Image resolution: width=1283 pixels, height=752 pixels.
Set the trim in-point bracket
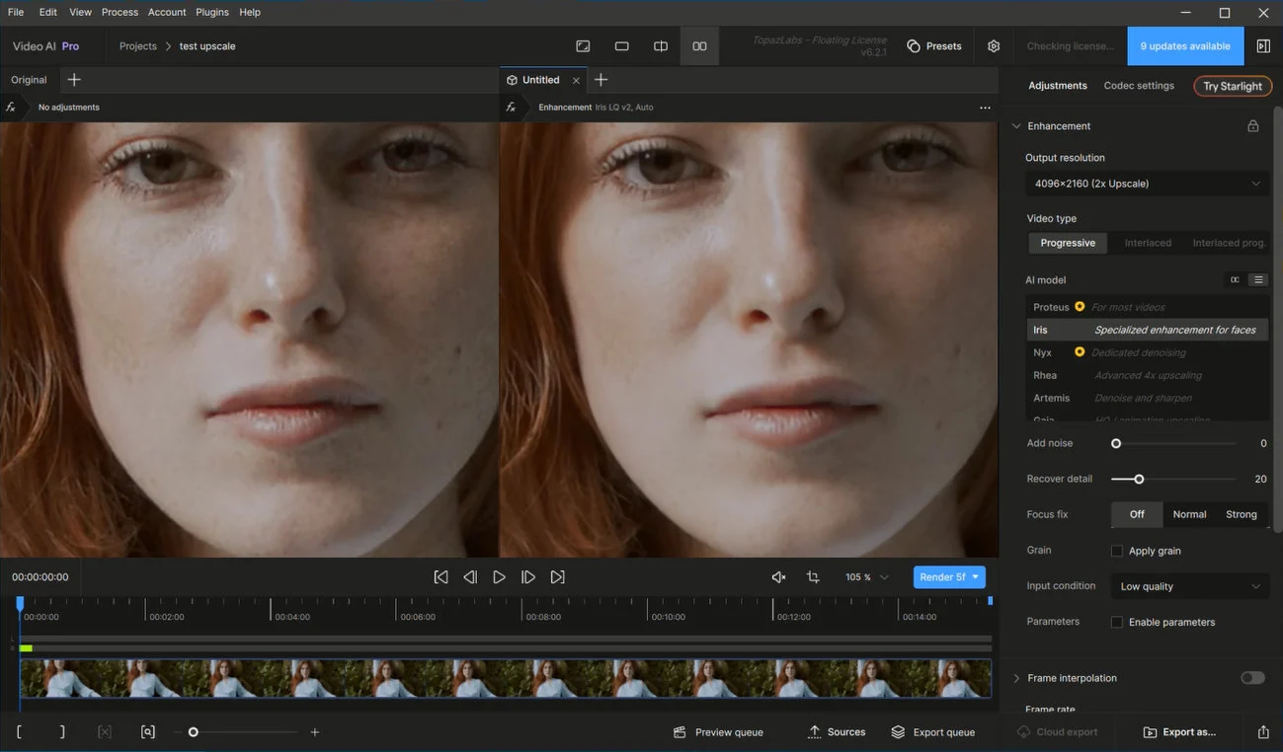pos(19,732)
